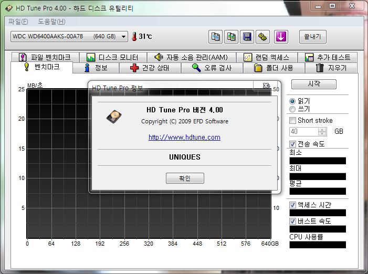Click the copy screenshot to clipboard icon
The width and height of the screenshot is (368, 274).
point(231,37)
